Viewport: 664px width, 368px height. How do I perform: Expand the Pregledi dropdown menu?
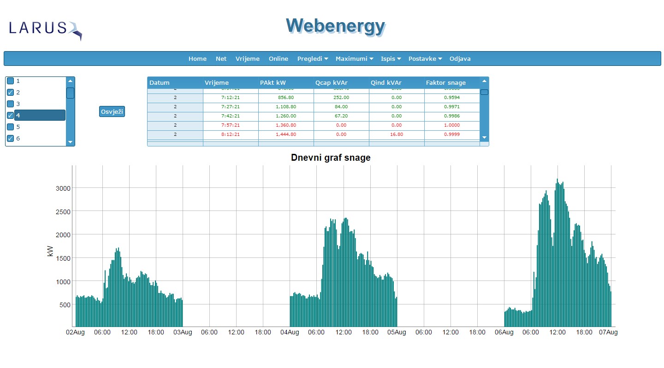coord(312,59)
